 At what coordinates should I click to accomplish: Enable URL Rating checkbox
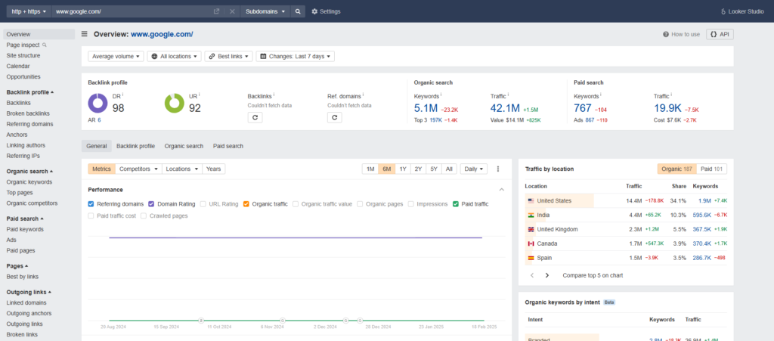(x=203, y=204)
